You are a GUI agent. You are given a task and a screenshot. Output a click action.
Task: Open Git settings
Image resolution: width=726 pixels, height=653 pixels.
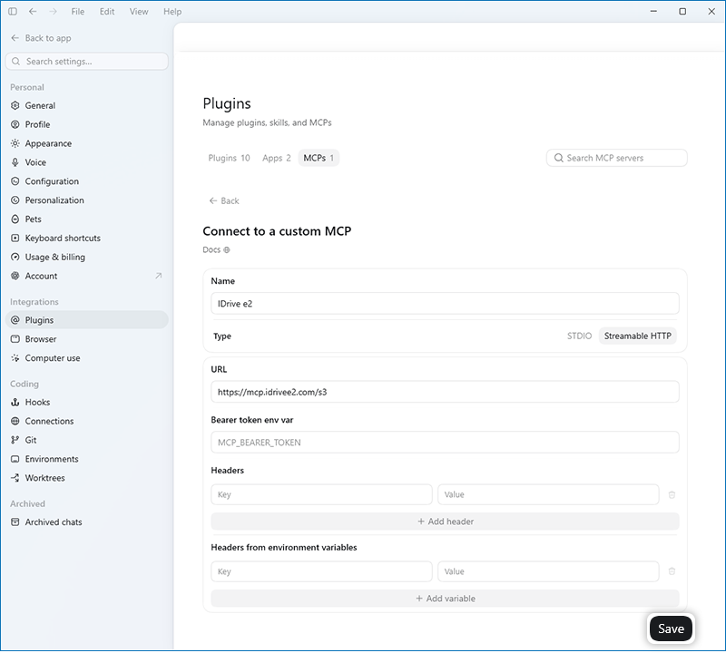pos(87,441)
